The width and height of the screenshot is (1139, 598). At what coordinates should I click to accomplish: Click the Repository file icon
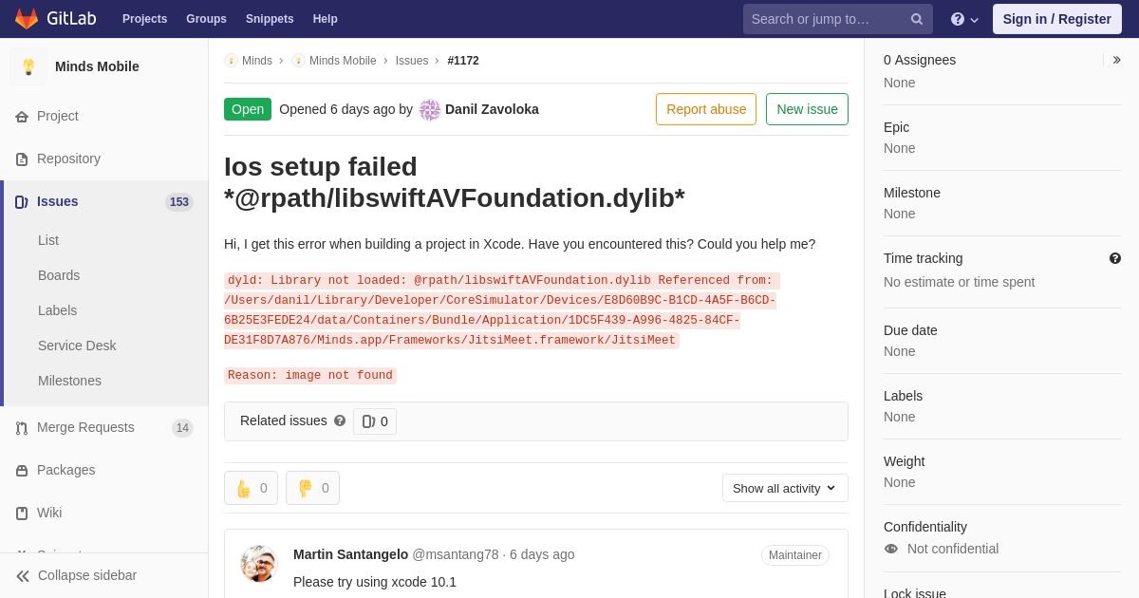coord(22,159)
